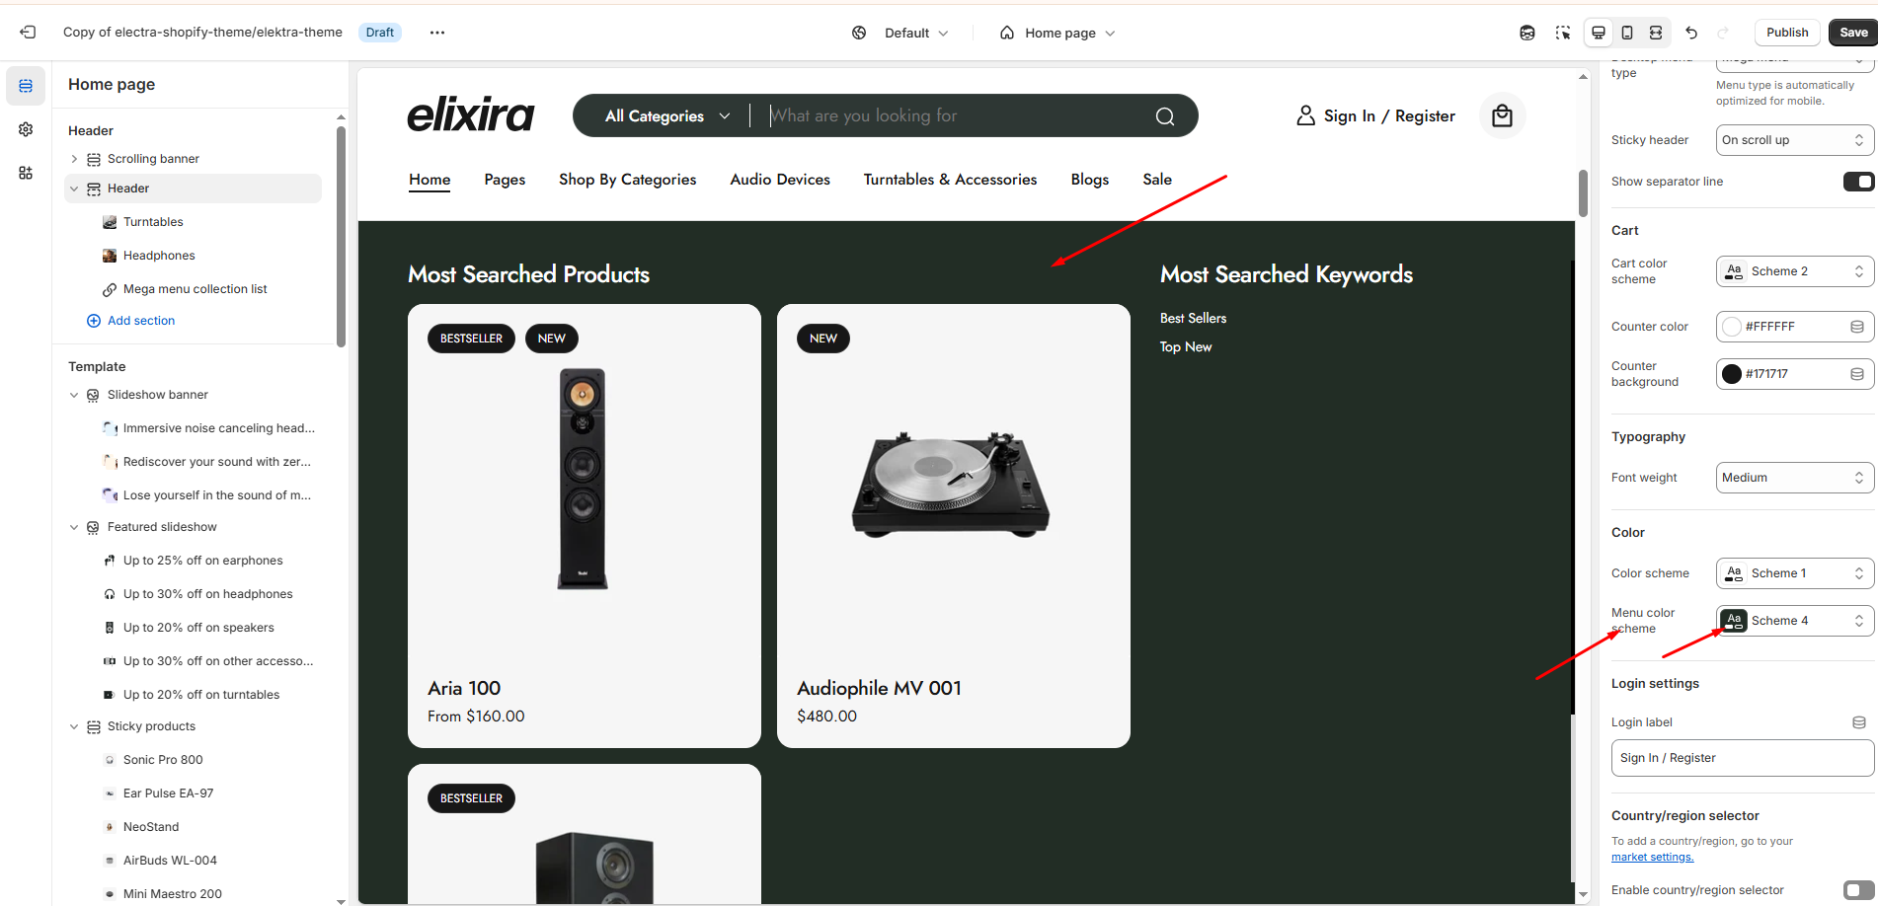The height and width of the screenshot is (906, 1878).
Task: Expand the Scrolling banner section
Action: tap(74, 159)
